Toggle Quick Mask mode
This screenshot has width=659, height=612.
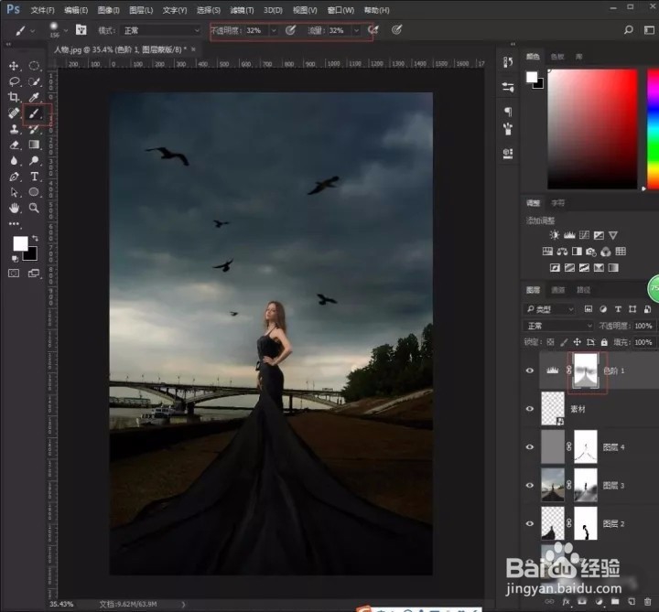point(14,274)
